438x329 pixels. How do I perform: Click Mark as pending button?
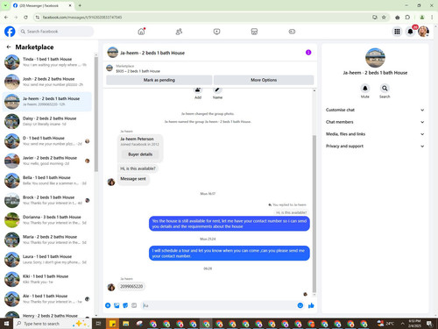pyautogui.click(x=159, y=80)
